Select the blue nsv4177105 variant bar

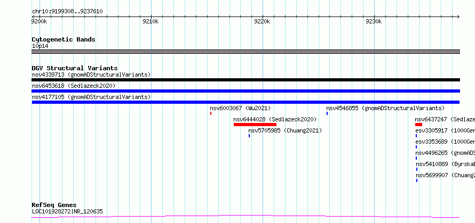[246, 102]
